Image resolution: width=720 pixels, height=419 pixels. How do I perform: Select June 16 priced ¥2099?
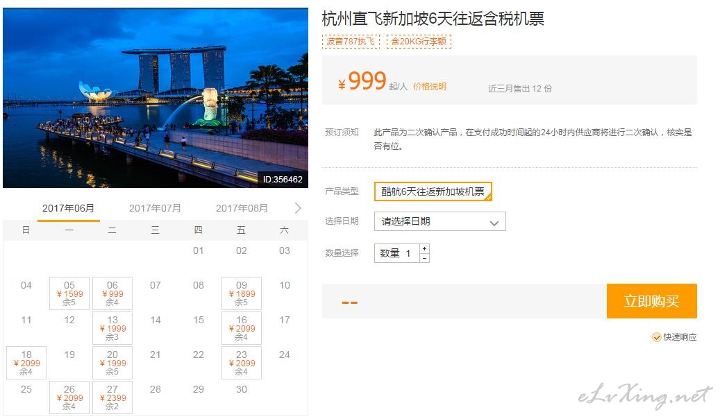pos(242,328)
